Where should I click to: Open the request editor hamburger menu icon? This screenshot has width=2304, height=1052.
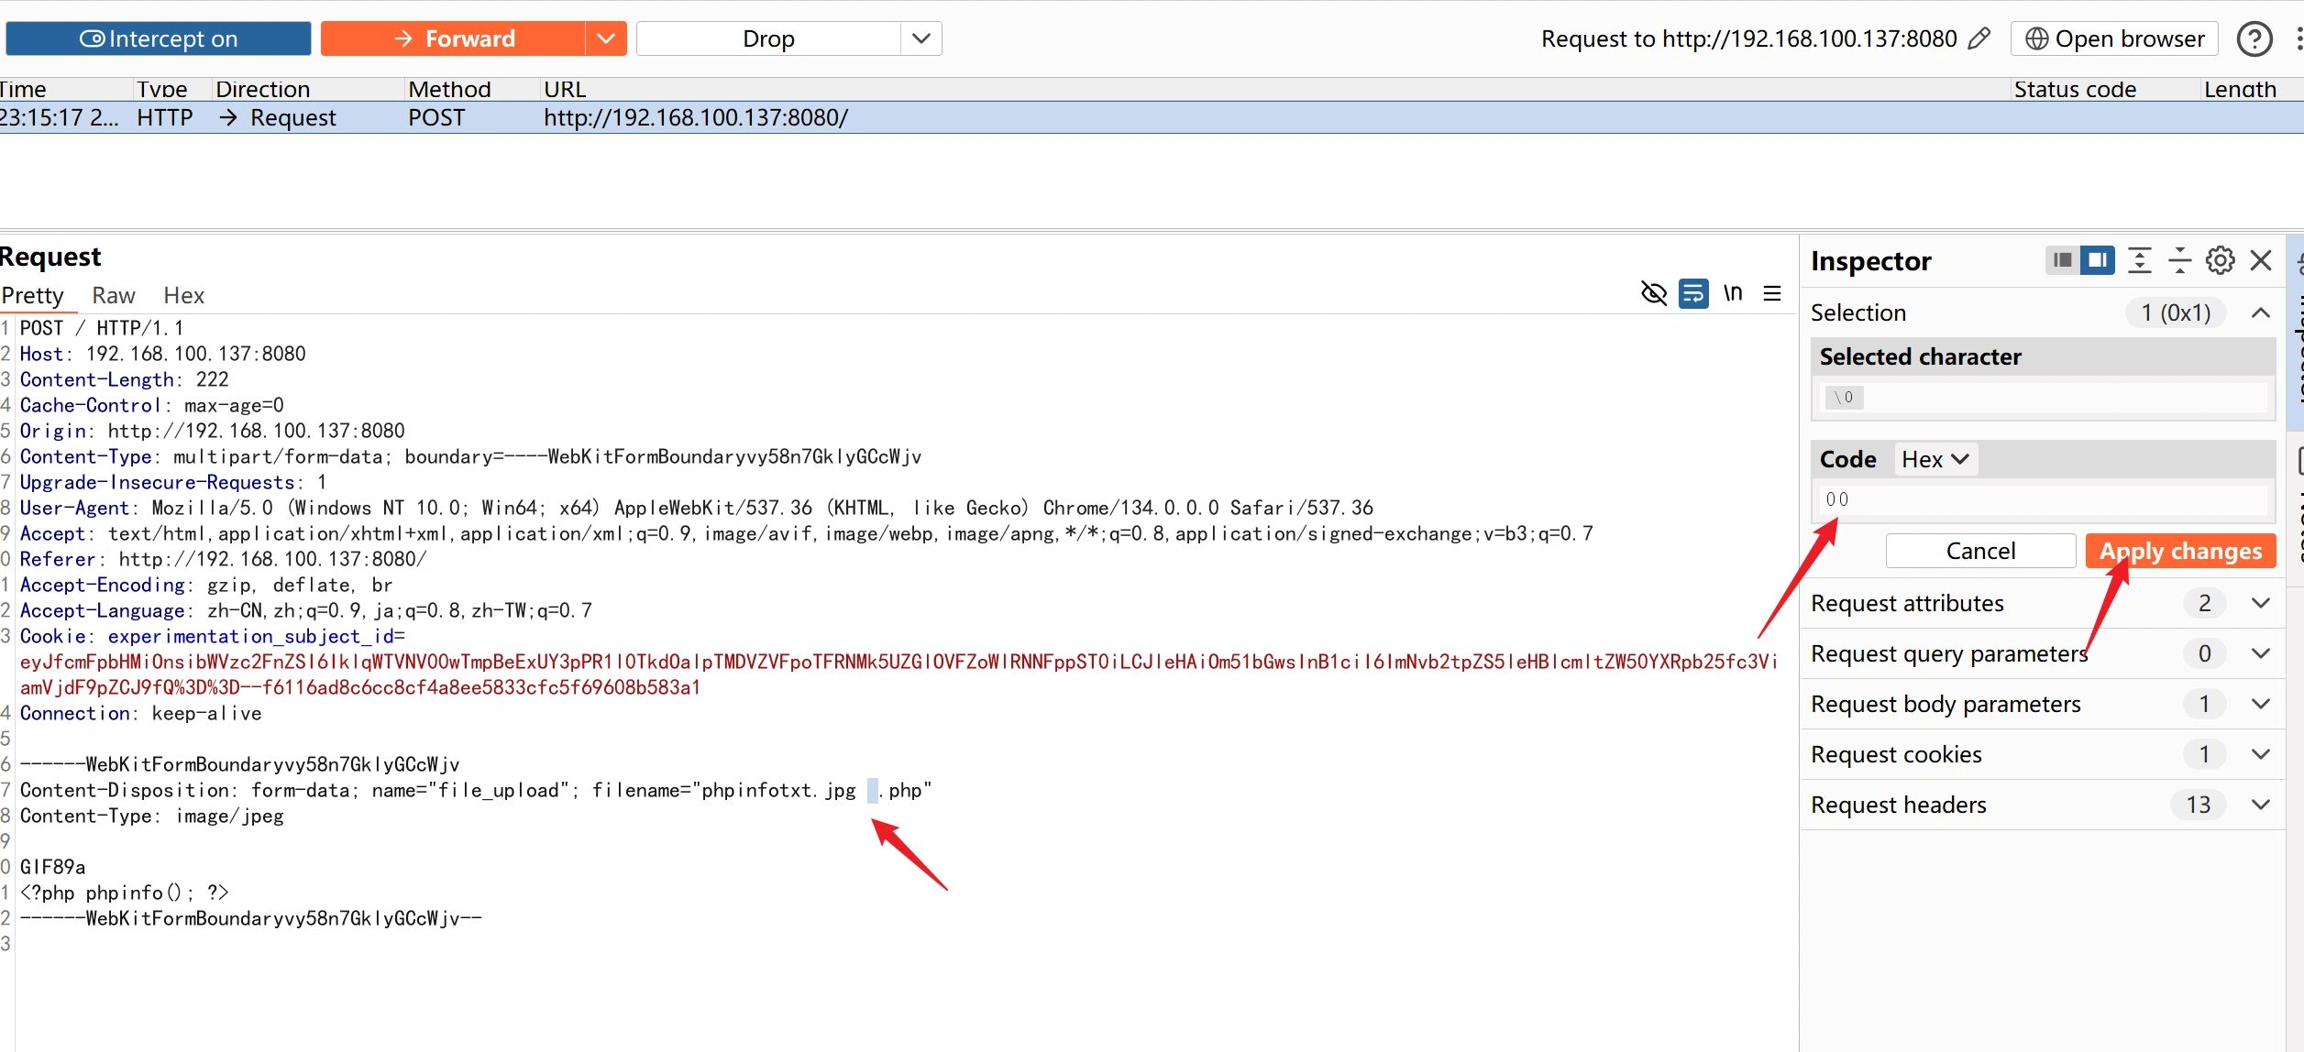1772,293
